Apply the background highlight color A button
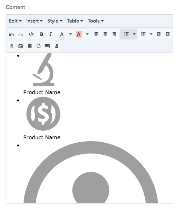 (x=79, y=35)
